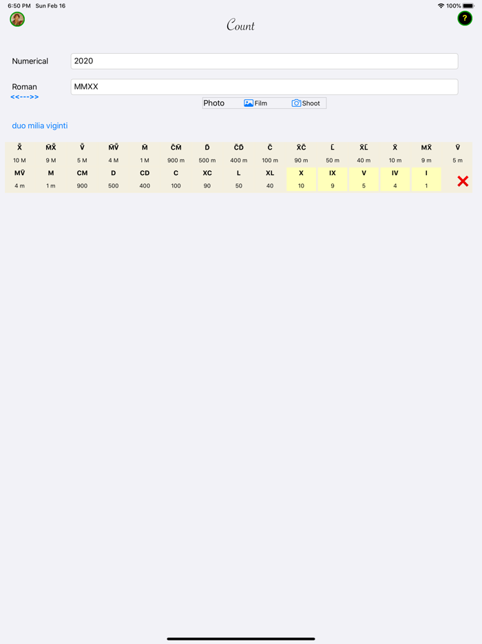482x644 pixels.
Task: Select the highlighted IV numeral cell
Action: click(x=395, y=179)
